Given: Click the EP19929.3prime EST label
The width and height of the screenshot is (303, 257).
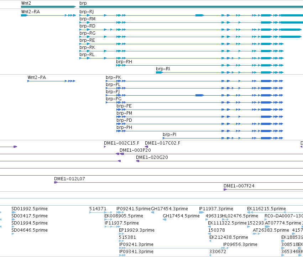Looking at the screenshot, I should 137,230.
